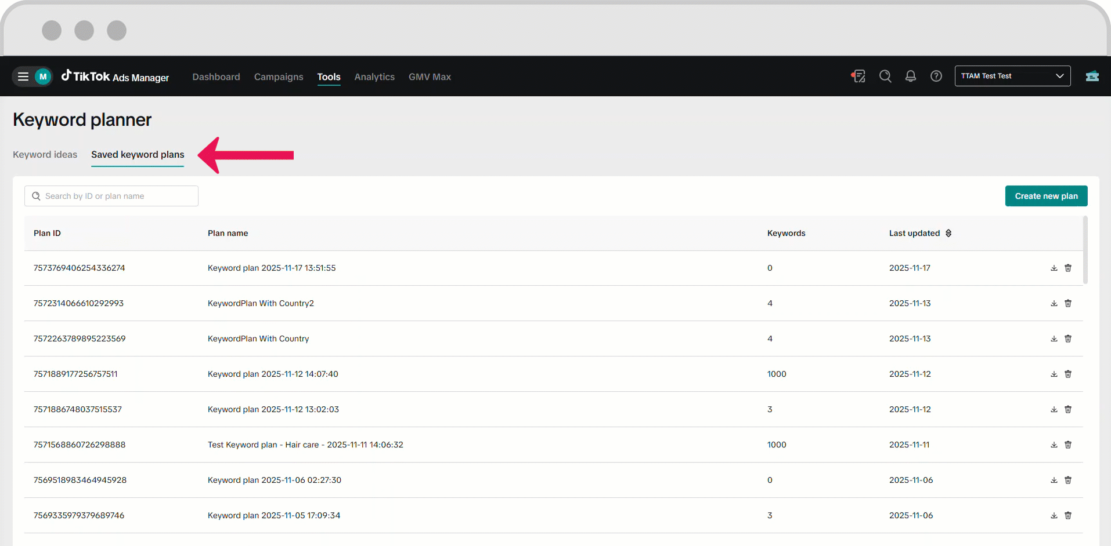Click the TikTok Ads Manager logo

115,76
